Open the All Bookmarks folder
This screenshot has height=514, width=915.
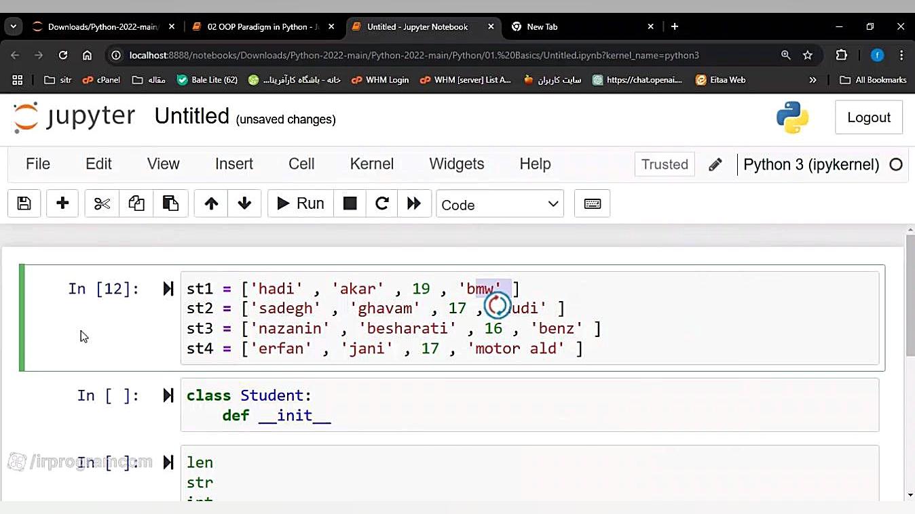pyautogui.click(x=873, y=80)
